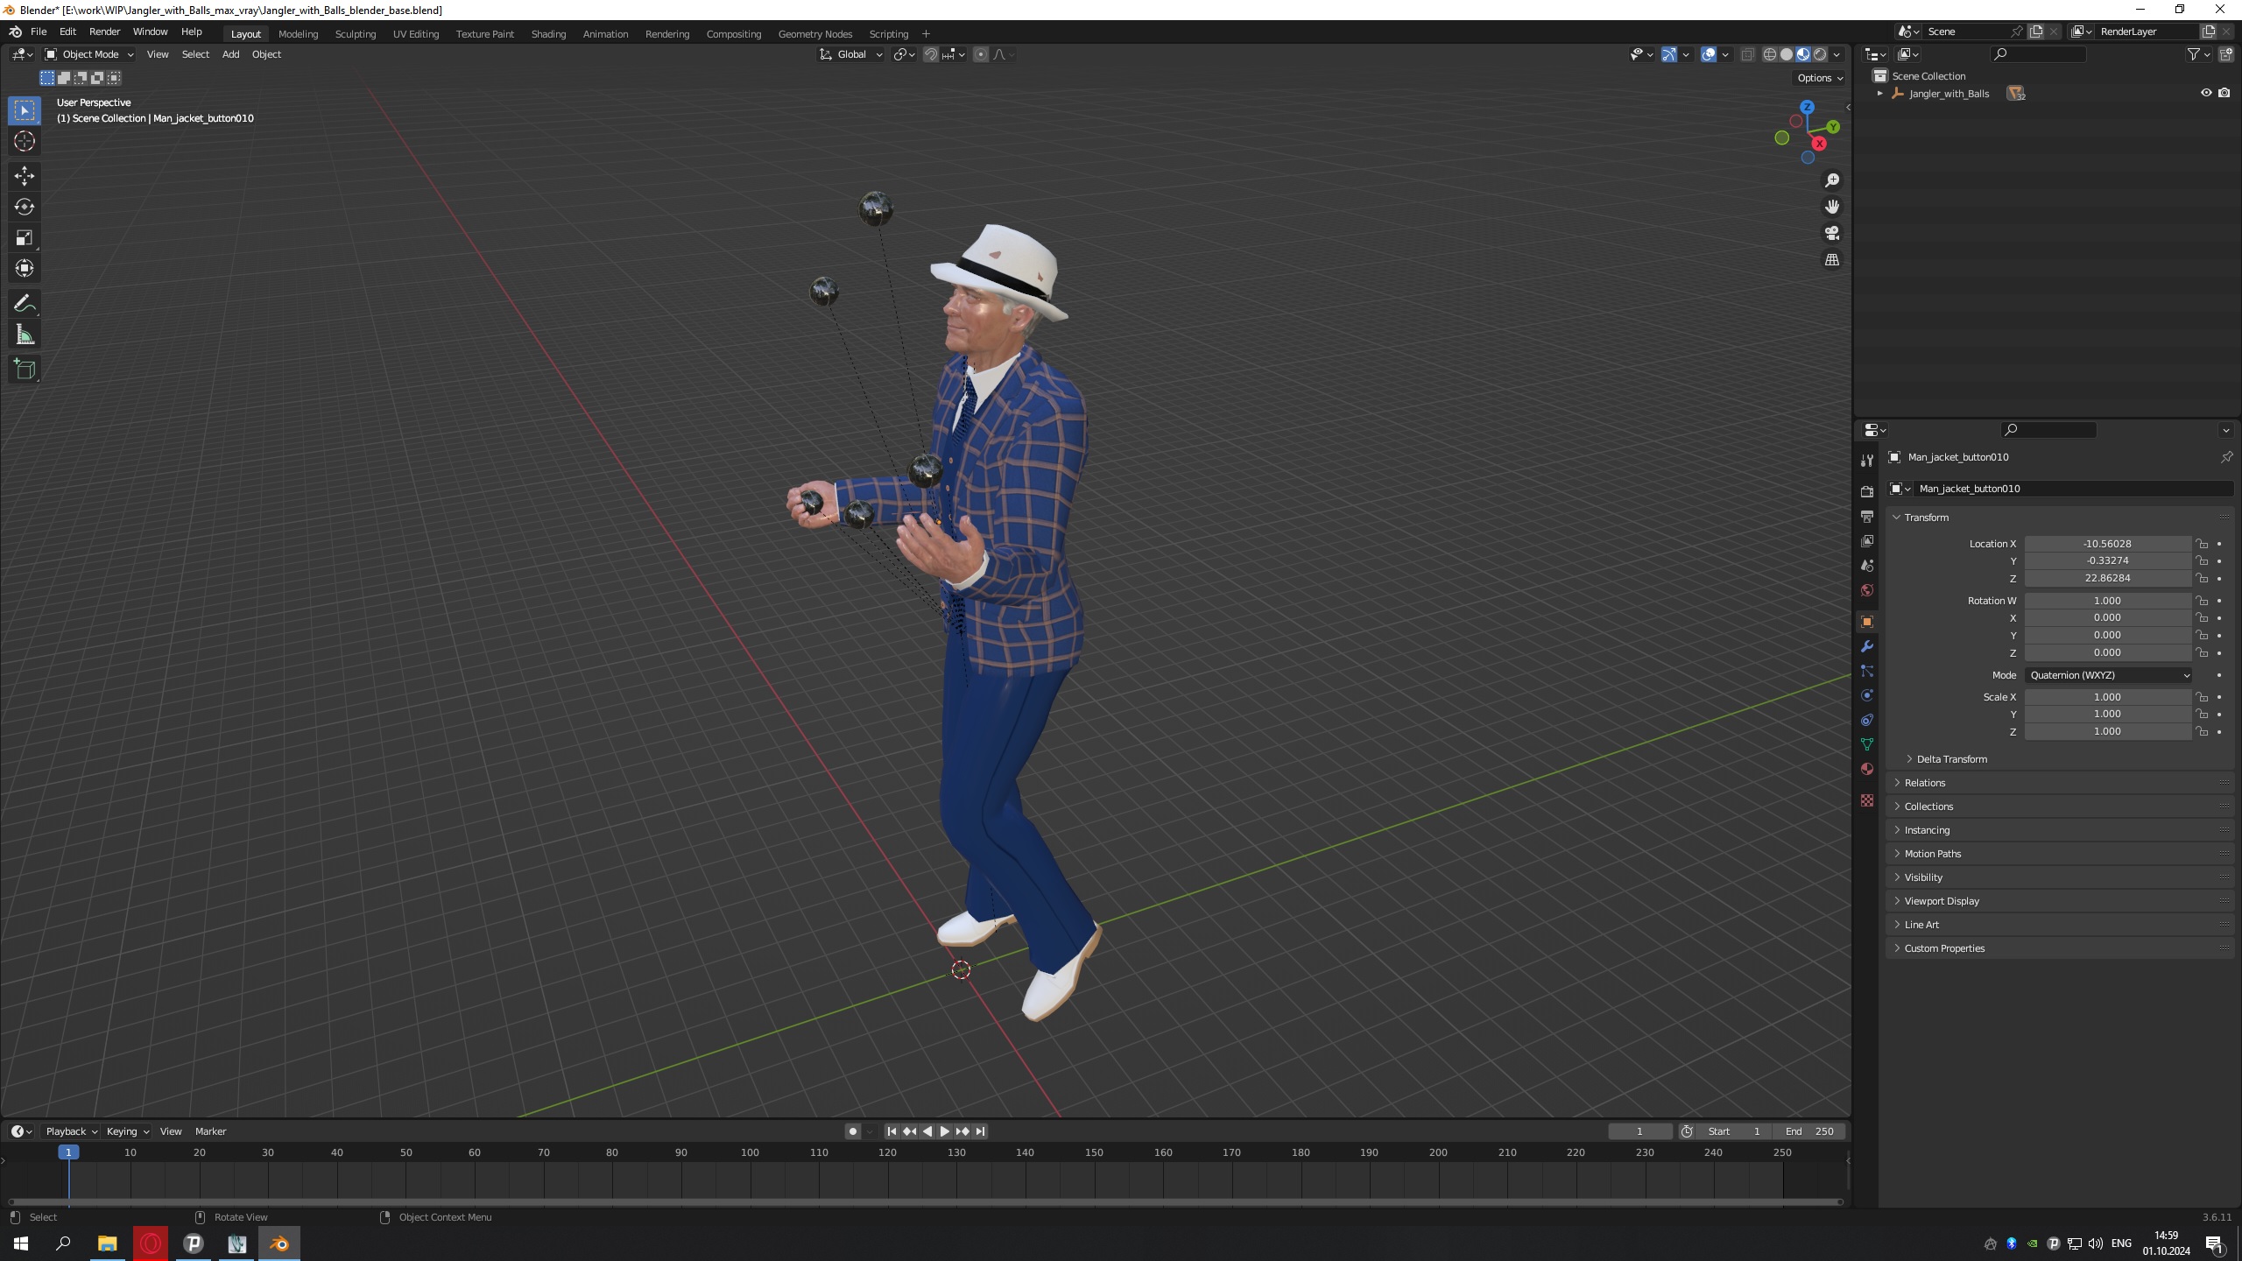Click the End frame 250 field
This screenshot has width=2242, height=1261.
[x=1809, y=1131]
